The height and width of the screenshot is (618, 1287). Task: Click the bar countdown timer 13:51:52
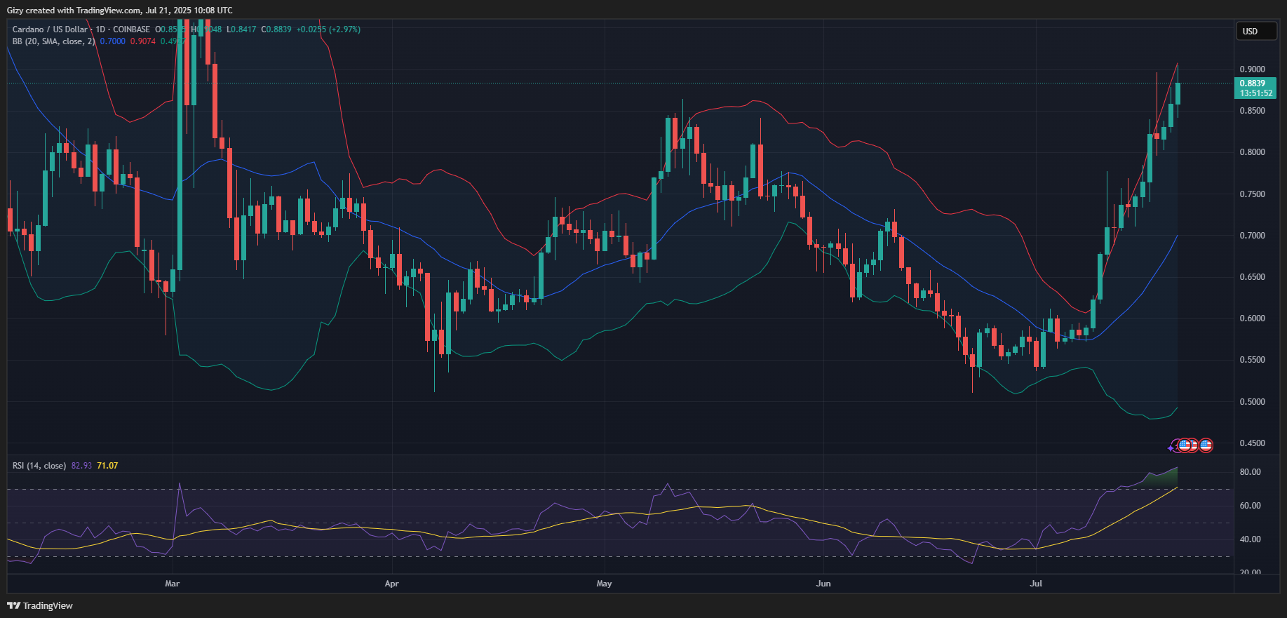(1255, 93)
